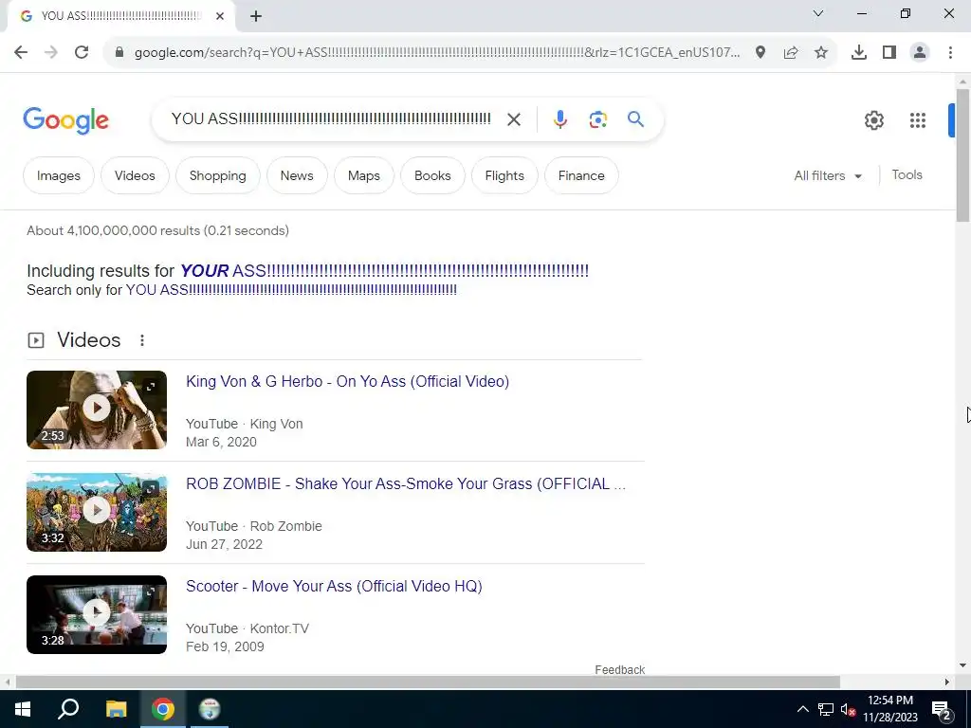Open Chrome side panel

(889, 53)
